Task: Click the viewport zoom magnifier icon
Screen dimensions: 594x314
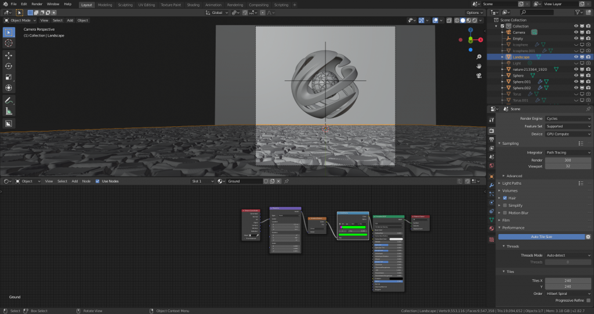Action: click(479, 57)
